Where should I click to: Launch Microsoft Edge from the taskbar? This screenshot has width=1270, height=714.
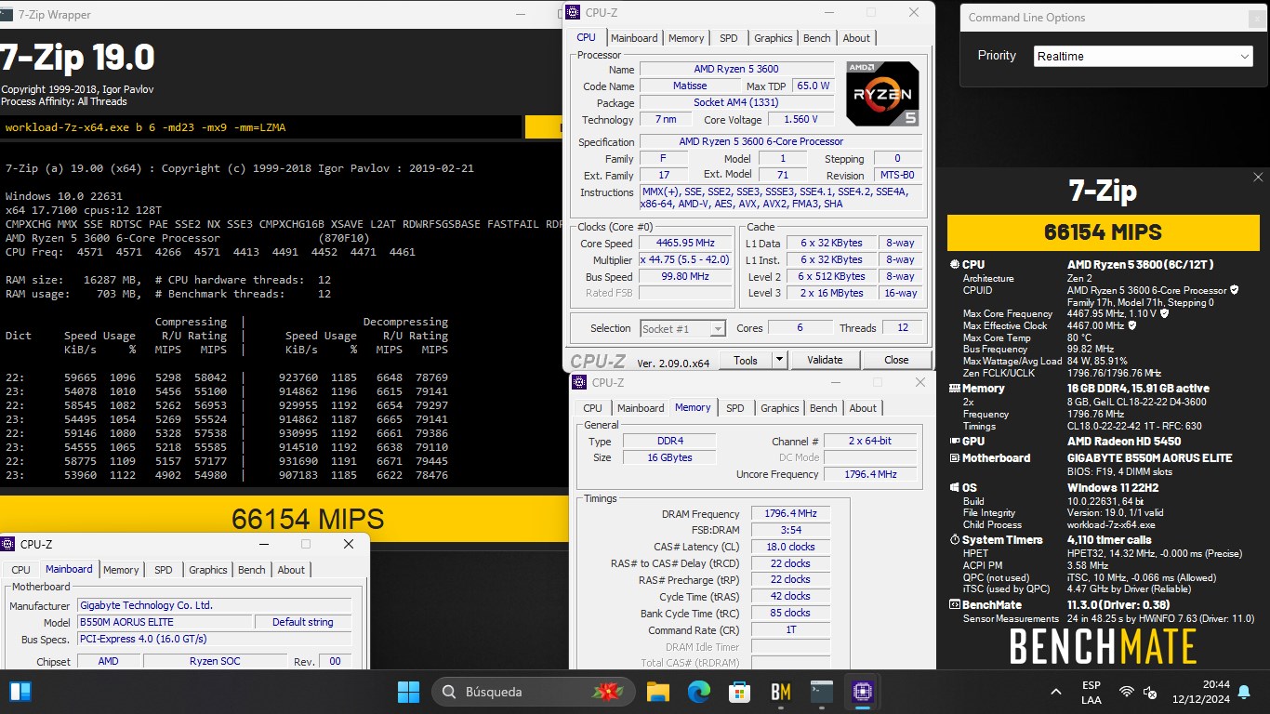pyautogui.click(x=699, y=692)
